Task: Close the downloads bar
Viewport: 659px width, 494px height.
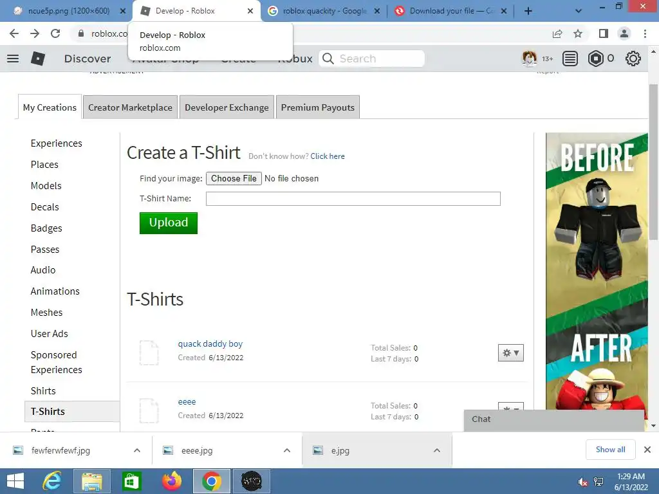Action: click(x=647, y=450)
